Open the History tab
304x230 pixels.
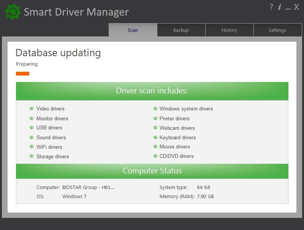point(230,30)
